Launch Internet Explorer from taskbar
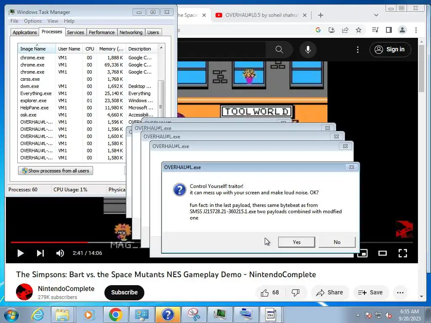Viewport: 431px width, 323px height. pyautogui.click(x=37, y=315)
